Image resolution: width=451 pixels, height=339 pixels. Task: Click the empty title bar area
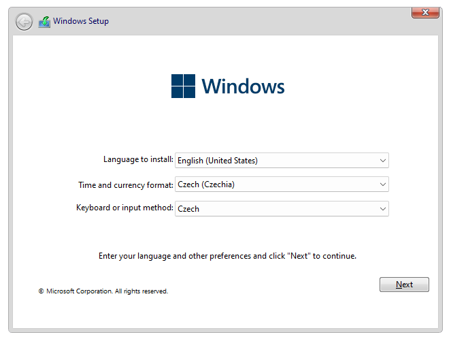tap(258, 21)
